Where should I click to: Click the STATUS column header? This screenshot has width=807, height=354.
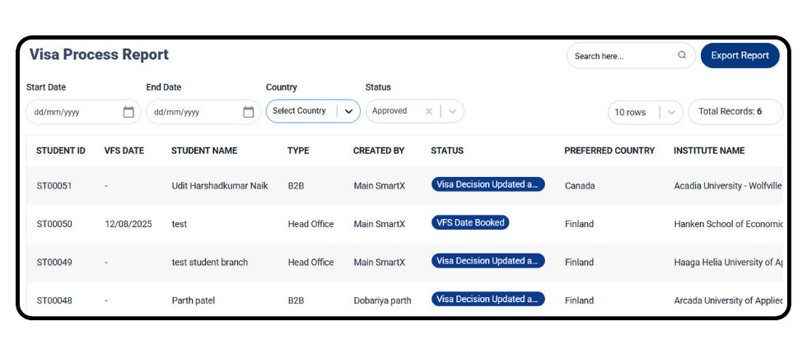(447, 151)
